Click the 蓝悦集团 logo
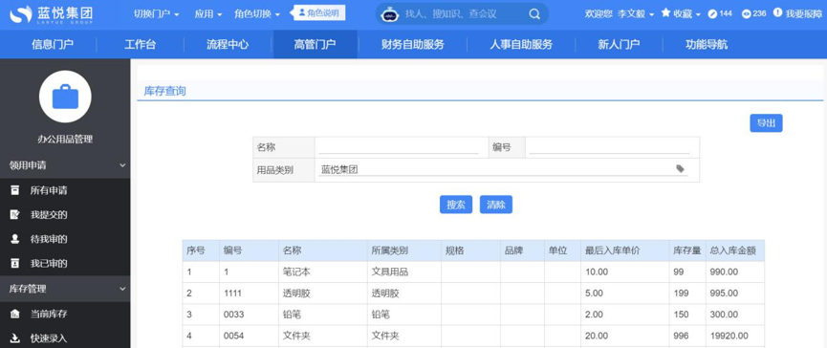Image resolution: width=827 pixels, height=348 pixels. (51, 14)
